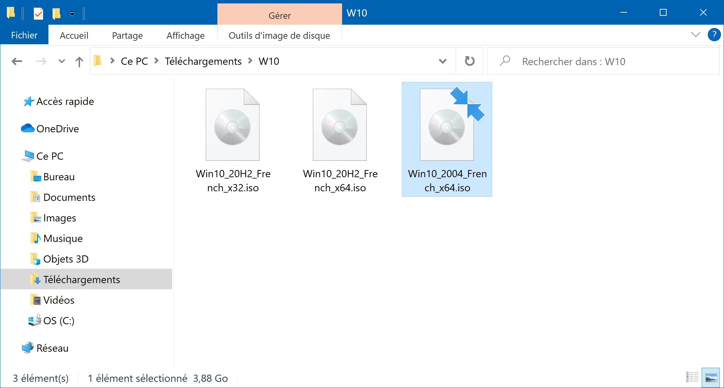Click the New Folder icon in title bar

click(x=56, y=13)
